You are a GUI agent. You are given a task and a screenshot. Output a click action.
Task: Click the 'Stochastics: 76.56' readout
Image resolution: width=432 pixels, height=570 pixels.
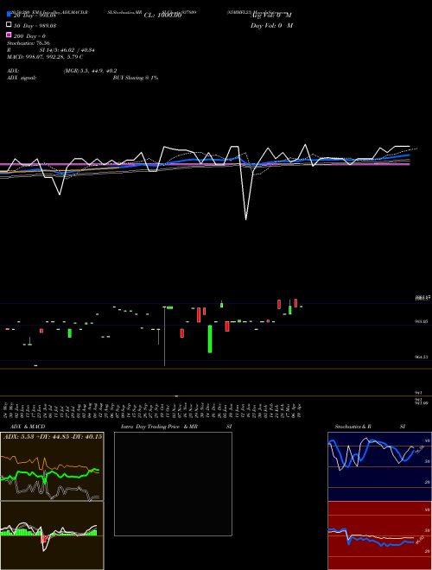tap(28, 43)
